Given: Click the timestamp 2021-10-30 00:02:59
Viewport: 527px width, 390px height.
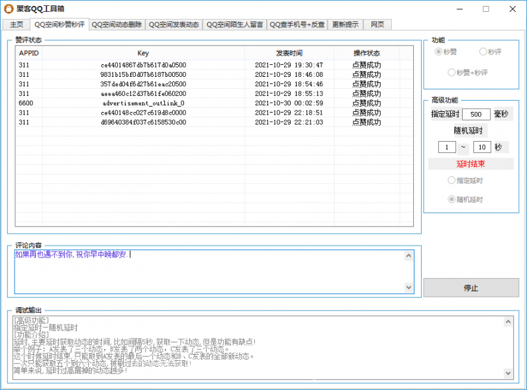Looking at the screenshot, I should tap(289, 103).
